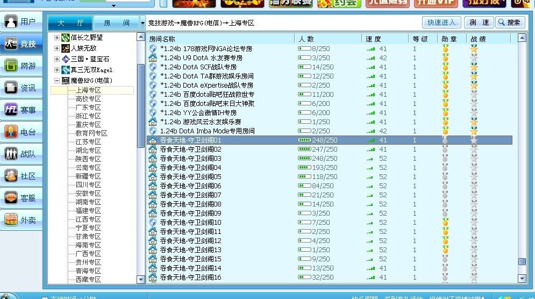The height and width of the screenshot is (299, 535).
Task: Click tree panel scrollbar up arrow
Action: click(140, 37)
